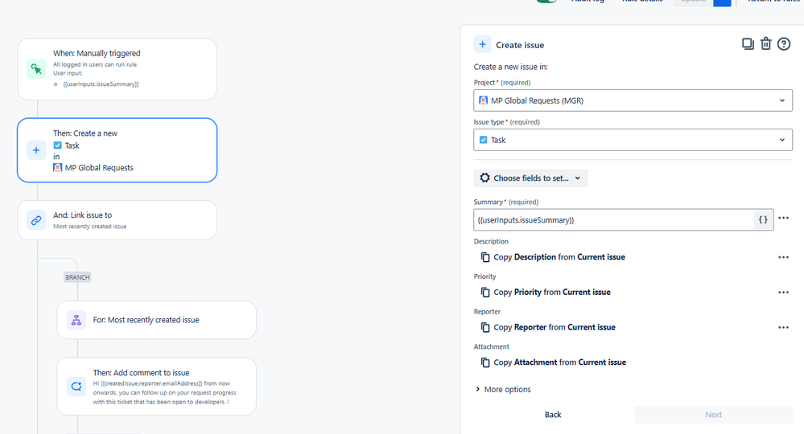Select Then: Add comment to issue card
Image resolution: width=804 pixels, height=434 pixels.
click(156, 387)
